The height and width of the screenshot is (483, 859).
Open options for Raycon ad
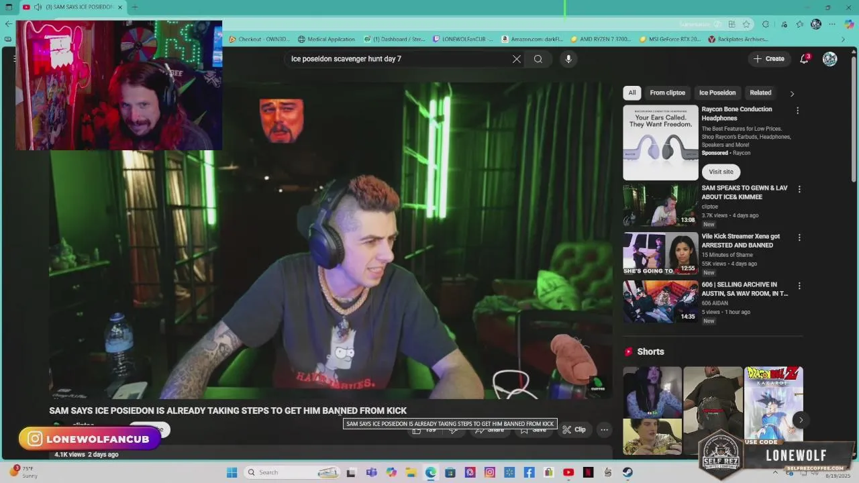point(797,111)
